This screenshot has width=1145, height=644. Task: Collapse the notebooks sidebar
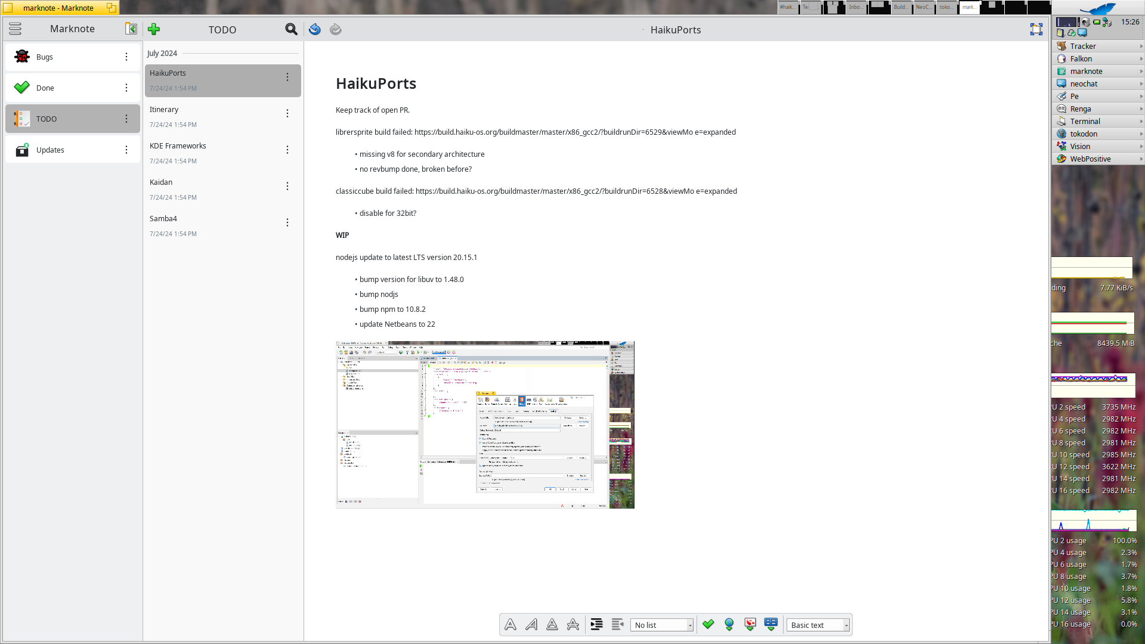point(131,29)
